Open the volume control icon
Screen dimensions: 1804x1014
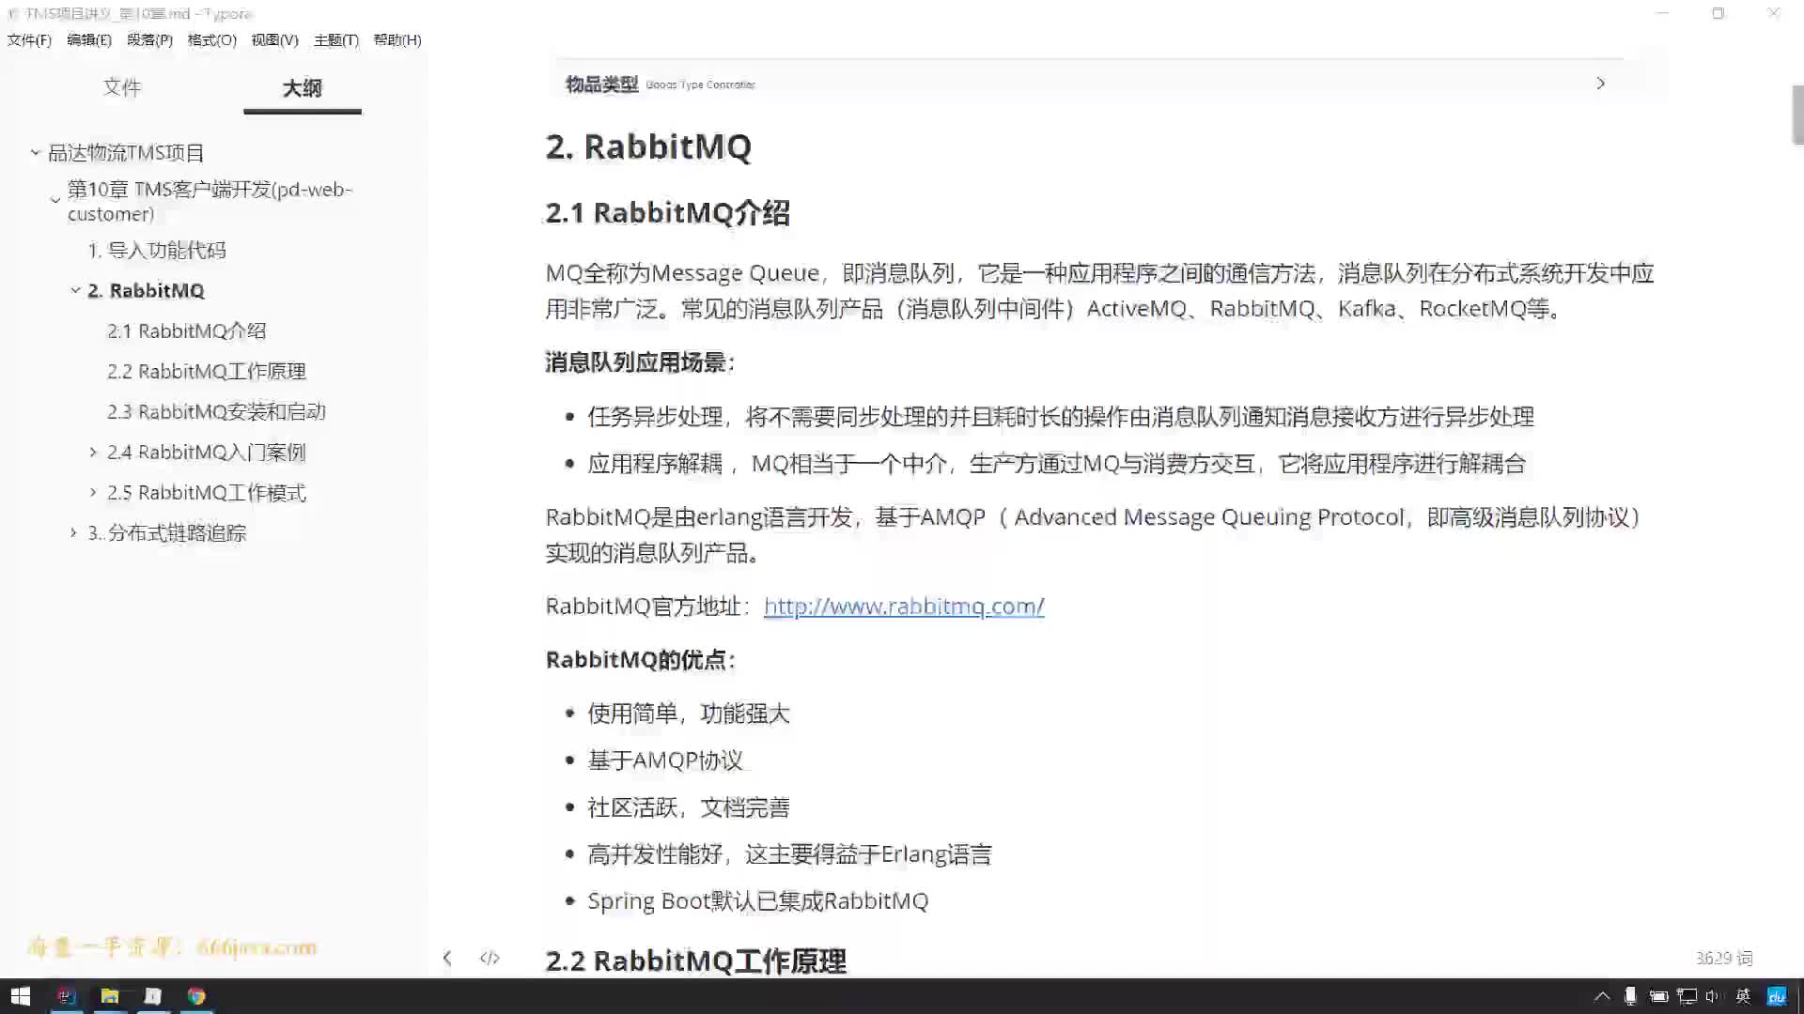(x=1713, y=996)
